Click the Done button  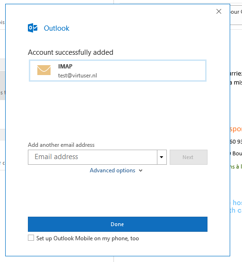[118, 224]
